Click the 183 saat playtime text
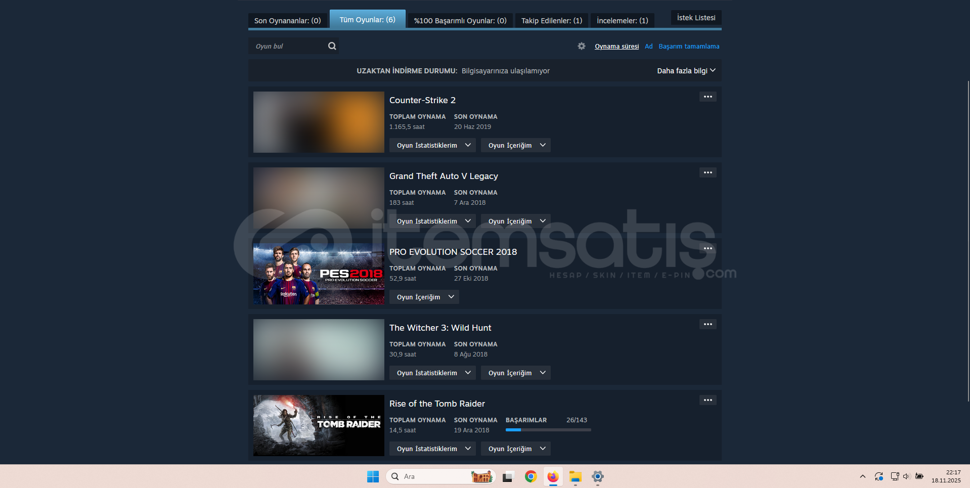 tap(402, 203)
